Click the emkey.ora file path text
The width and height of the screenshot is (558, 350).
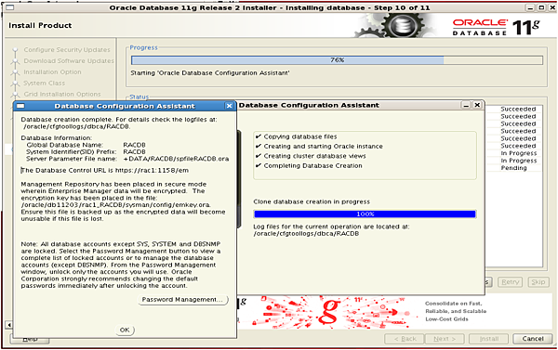pos(115,204)
